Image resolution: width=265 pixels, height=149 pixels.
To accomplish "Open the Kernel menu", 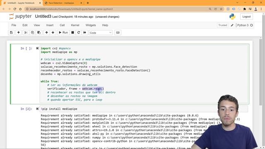I will pyautogui.click(x=75, y=25).
